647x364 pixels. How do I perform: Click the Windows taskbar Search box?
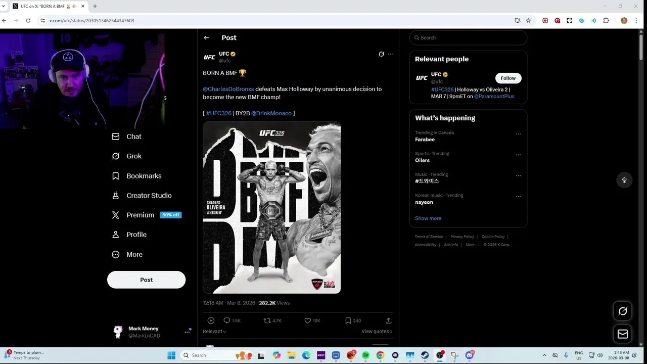[216, 355]
